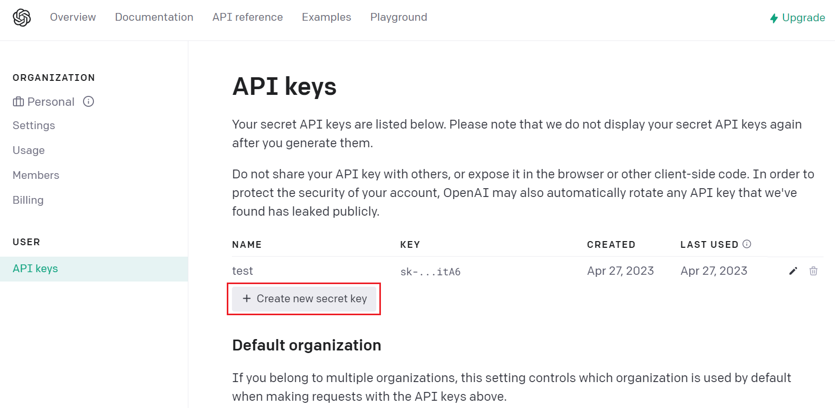Click the info icon beside Personal
835x408 pixels.
89,102
